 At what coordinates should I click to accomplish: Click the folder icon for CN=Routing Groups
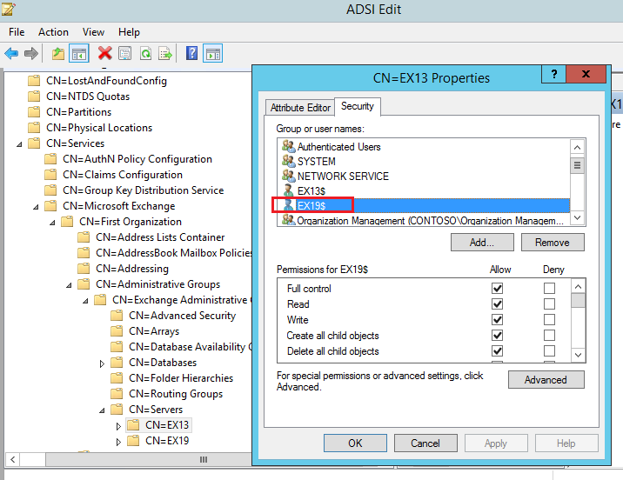click(117, 393)
